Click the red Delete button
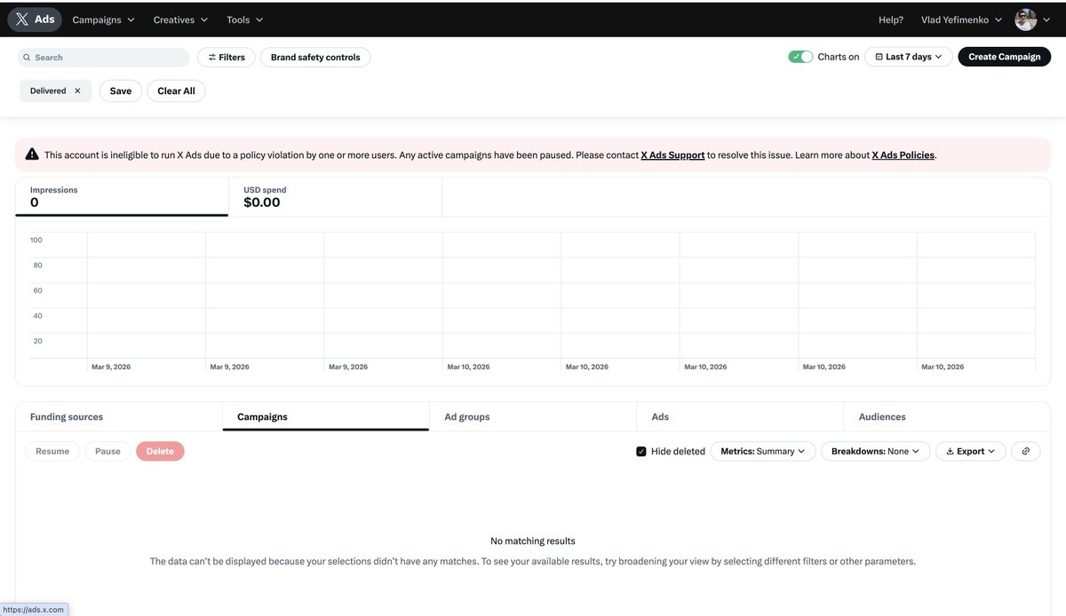 tap(160, 451)
